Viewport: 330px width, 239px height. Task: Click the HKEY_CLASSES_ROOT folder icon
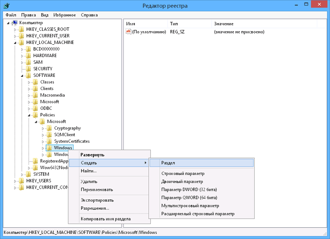point(21,29)
